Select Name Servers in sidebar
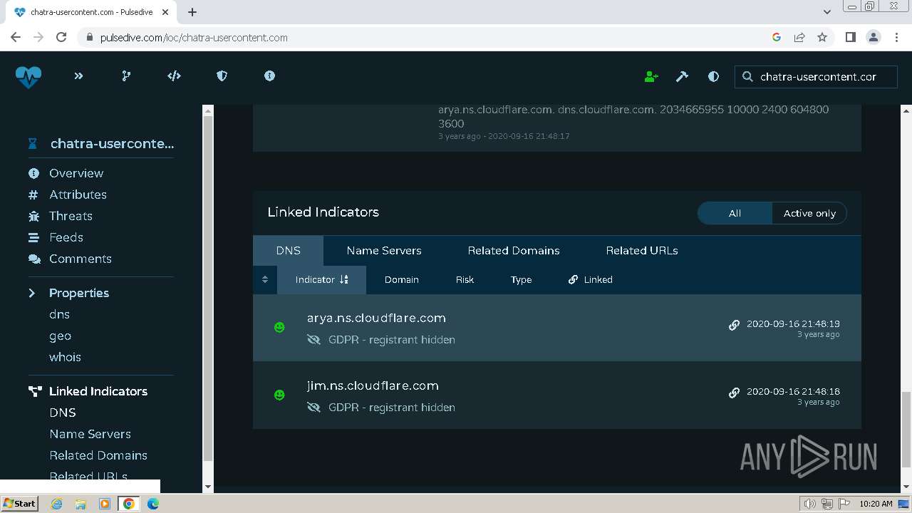Screen dimensions: 912x513 pyautogui.click(x=90, y=434)
